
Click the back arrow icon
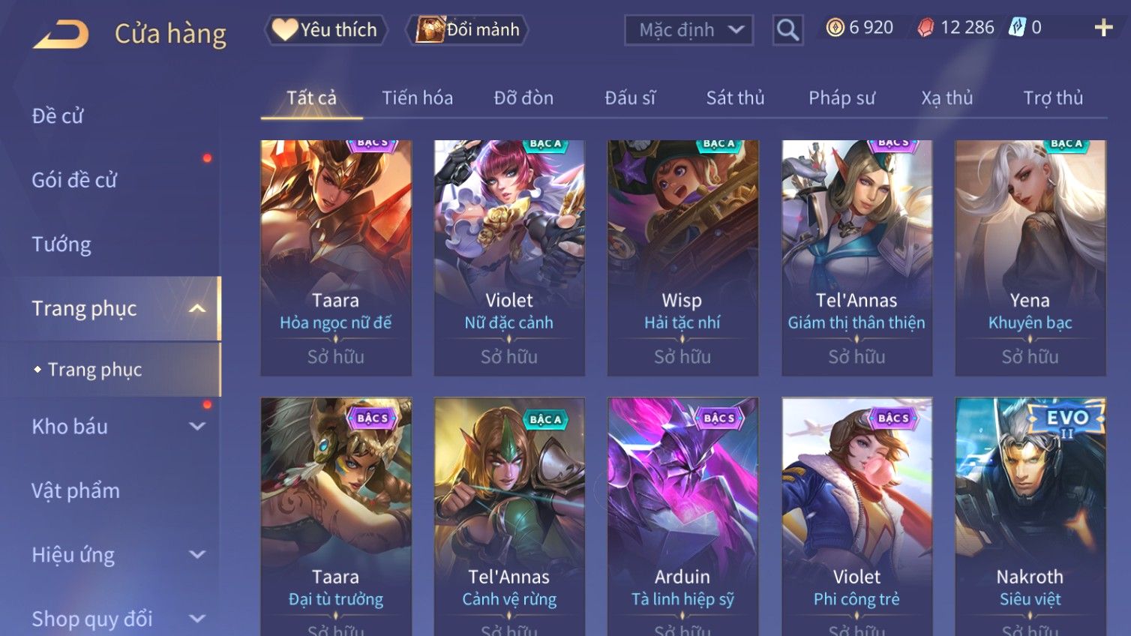[61, 34]
